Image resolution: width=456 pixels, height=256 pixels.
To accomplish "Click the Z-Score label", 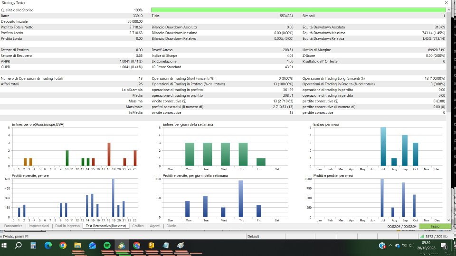I will 309,55.
